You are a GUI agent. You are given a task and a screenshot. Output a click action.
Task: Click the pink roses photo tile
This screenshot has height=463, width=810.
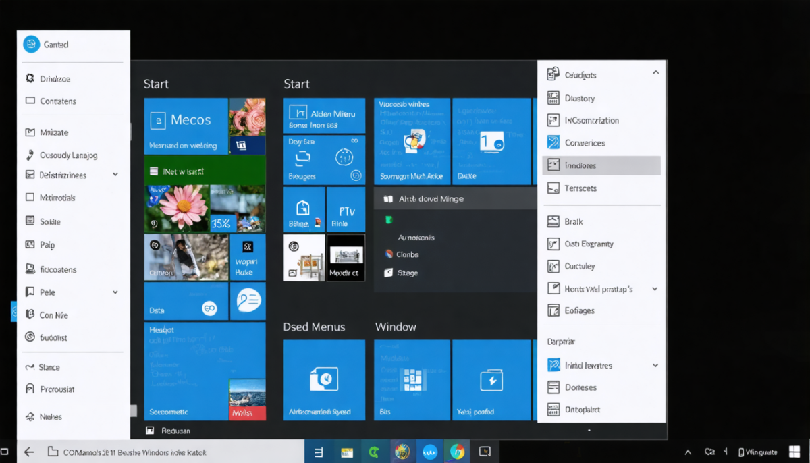pos(248,117)
